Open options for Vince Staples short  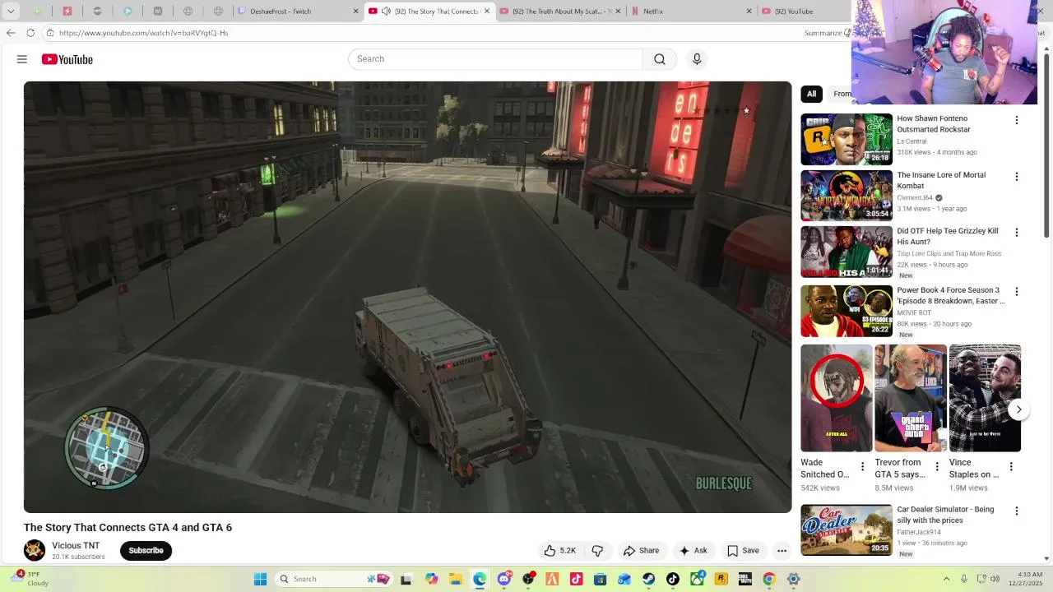click(x=1011, y=467)
